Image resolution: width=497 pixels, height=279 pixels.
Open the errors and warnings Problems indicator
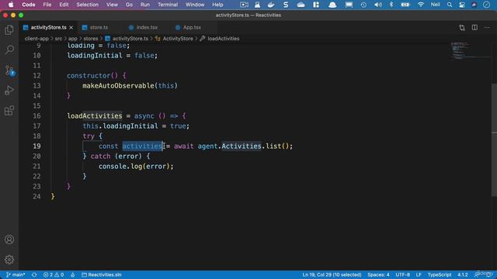(54, 274)
